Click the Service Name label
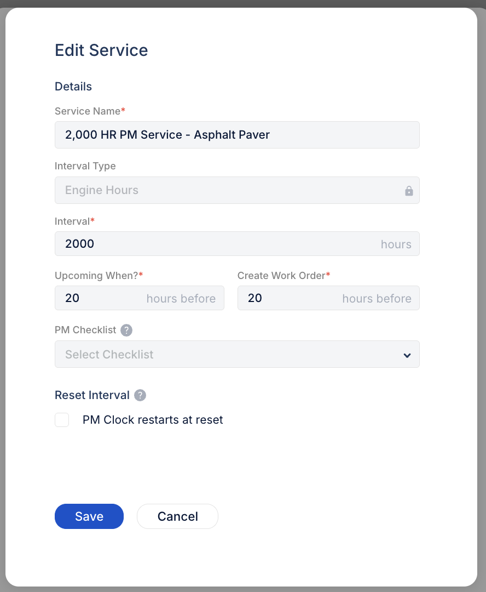 click(x=86, y=111)
